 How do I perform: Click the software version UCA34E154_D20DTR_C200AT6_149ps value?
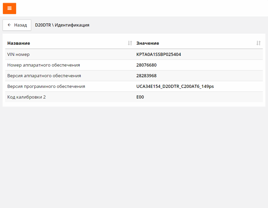point(175,86)
